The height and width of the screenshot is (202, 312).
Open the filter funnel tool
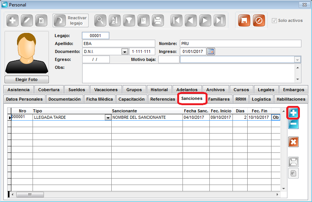tap(129, 20)
